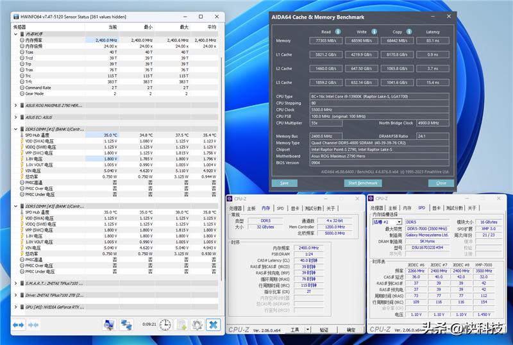Click the Save button in AIDA64
Image resolution: width=513 pixels, height=345 pixels.
(284, 183)
